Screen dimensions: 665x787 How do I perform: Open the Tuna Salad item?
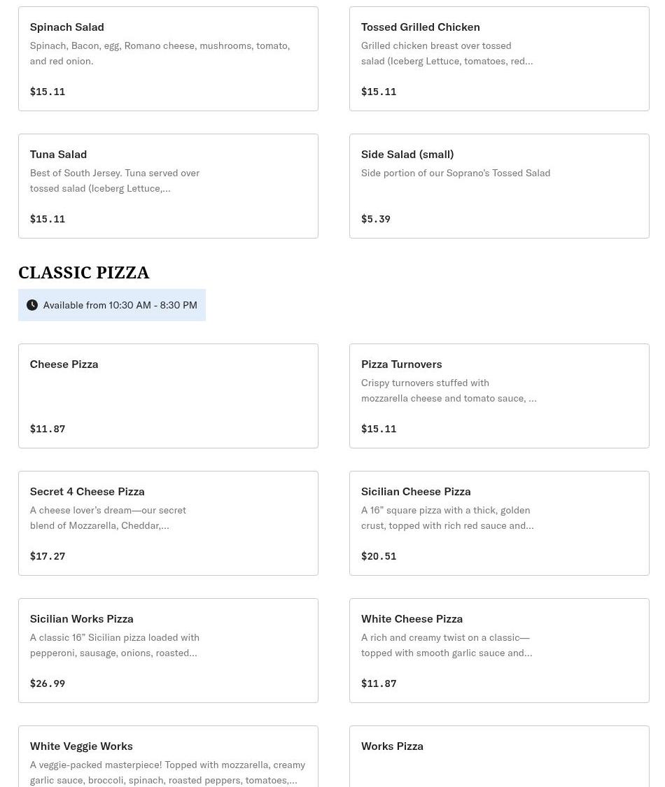coord(168,186)
